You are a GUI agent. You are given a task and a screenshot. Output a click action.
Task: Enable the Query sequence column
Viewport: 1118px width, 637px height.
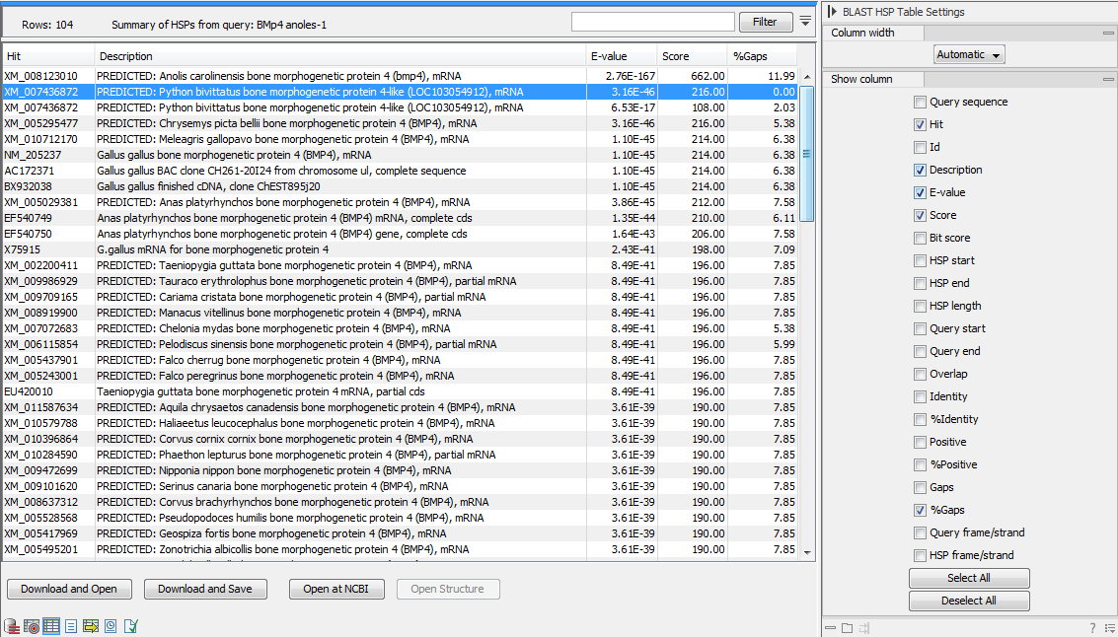click(x=920, y=101)
